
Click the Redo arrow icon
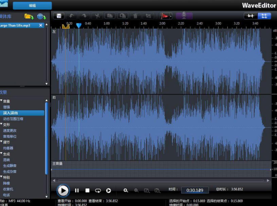point(84,16)
